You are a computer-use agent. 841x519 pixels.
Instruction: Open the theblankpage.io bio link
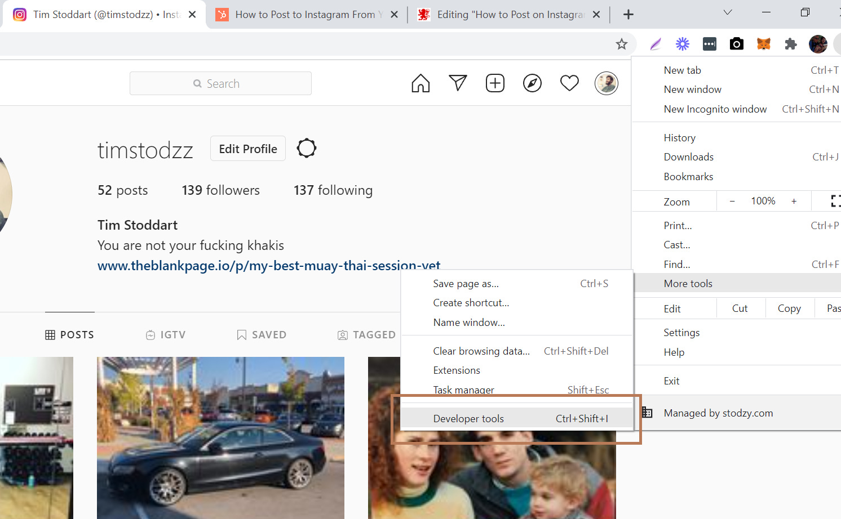click(269, 265)
